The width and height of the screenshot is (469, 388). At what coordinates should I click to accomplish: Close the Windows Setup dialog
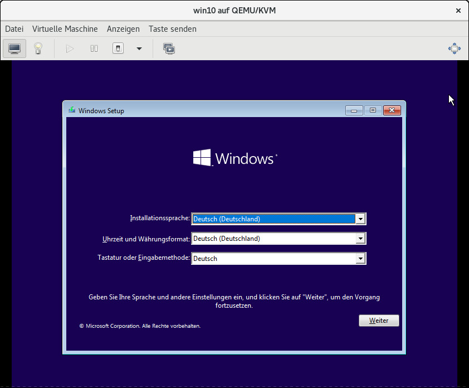click(392, 110)
